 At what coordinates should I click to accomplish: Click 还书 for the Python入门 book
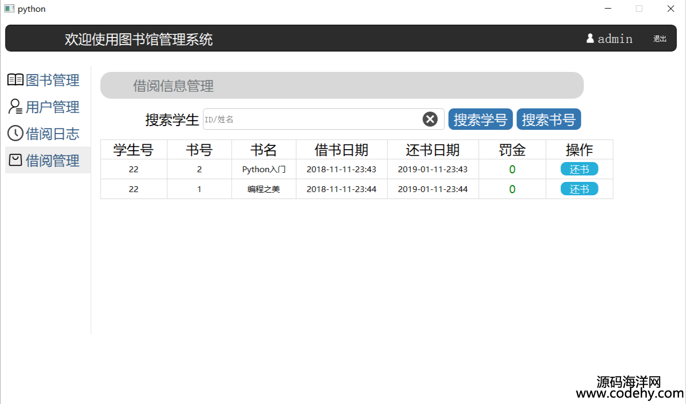(579, 170)
